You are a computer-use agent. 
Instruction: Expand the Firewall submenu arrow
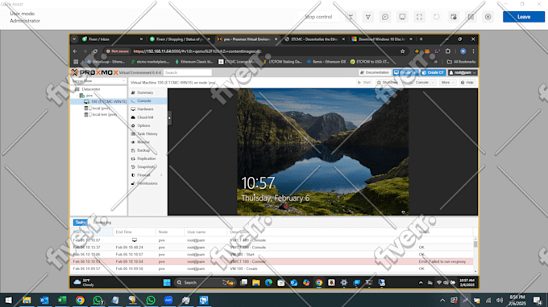[161, 175]
